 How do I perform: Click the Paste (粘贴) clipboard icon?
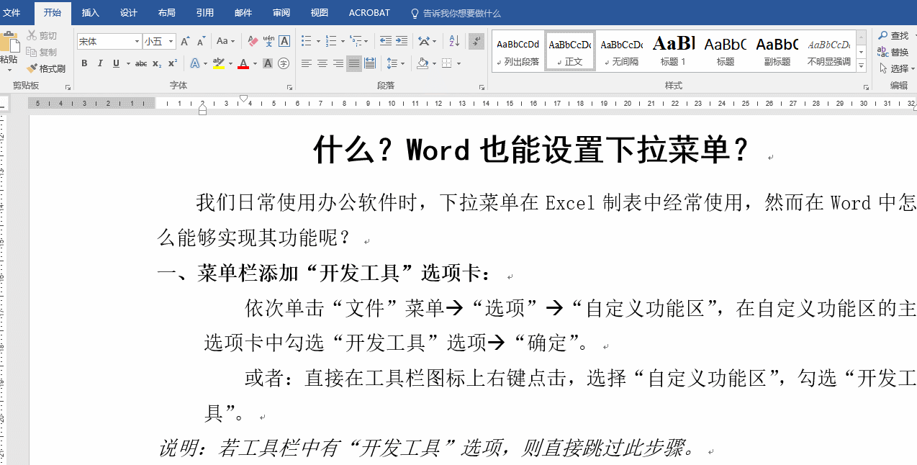(9, 42)
